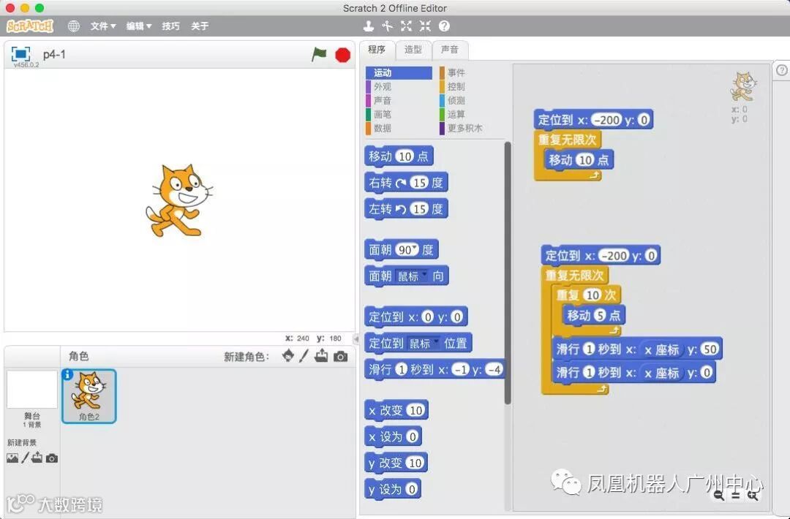Click the x 改变 10 block
Image resolution: width=790 pixels, height=519 pixels.
point(396,410)
